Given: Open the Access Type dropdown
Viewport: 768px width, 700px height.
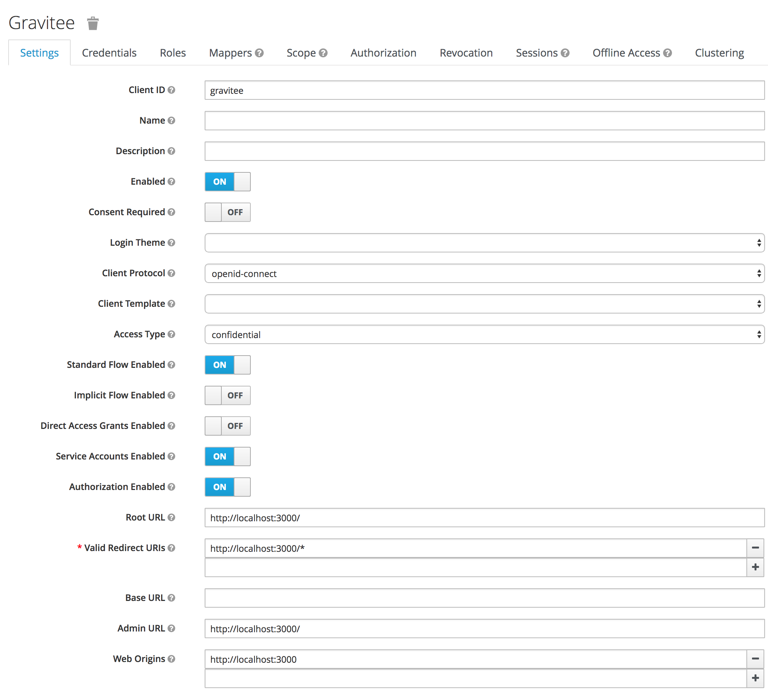Looking at the screenshot, I should coord(484,334).
